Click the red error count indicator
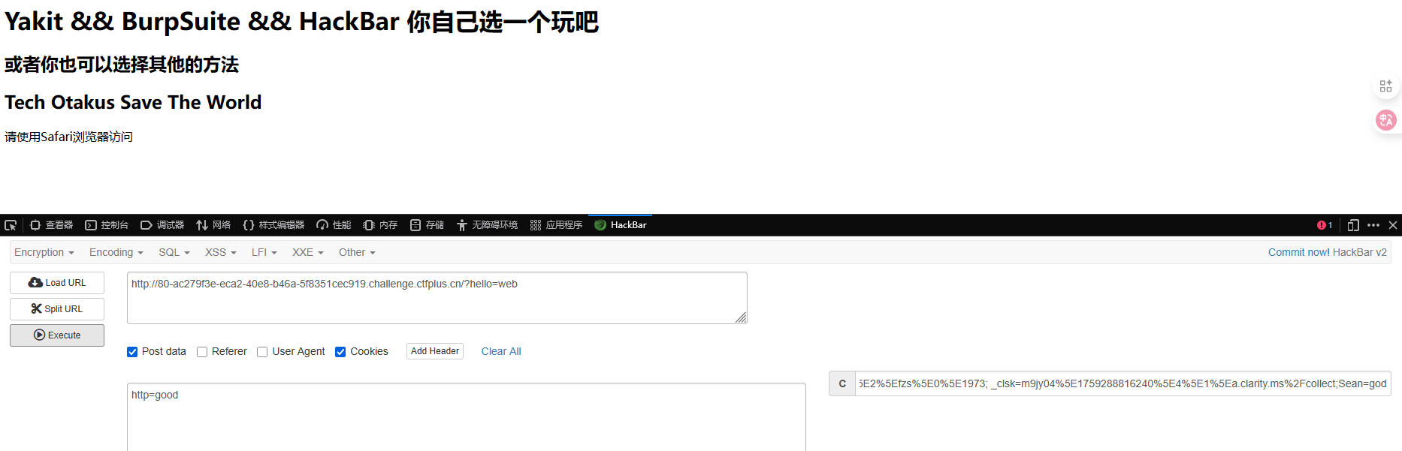 tap(1325, 225)
